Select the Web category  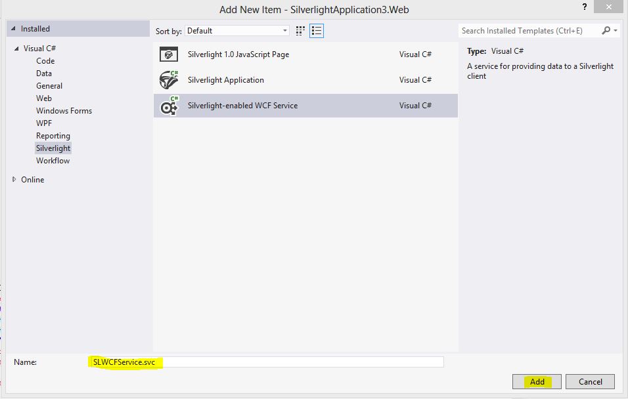click(43, 98)
